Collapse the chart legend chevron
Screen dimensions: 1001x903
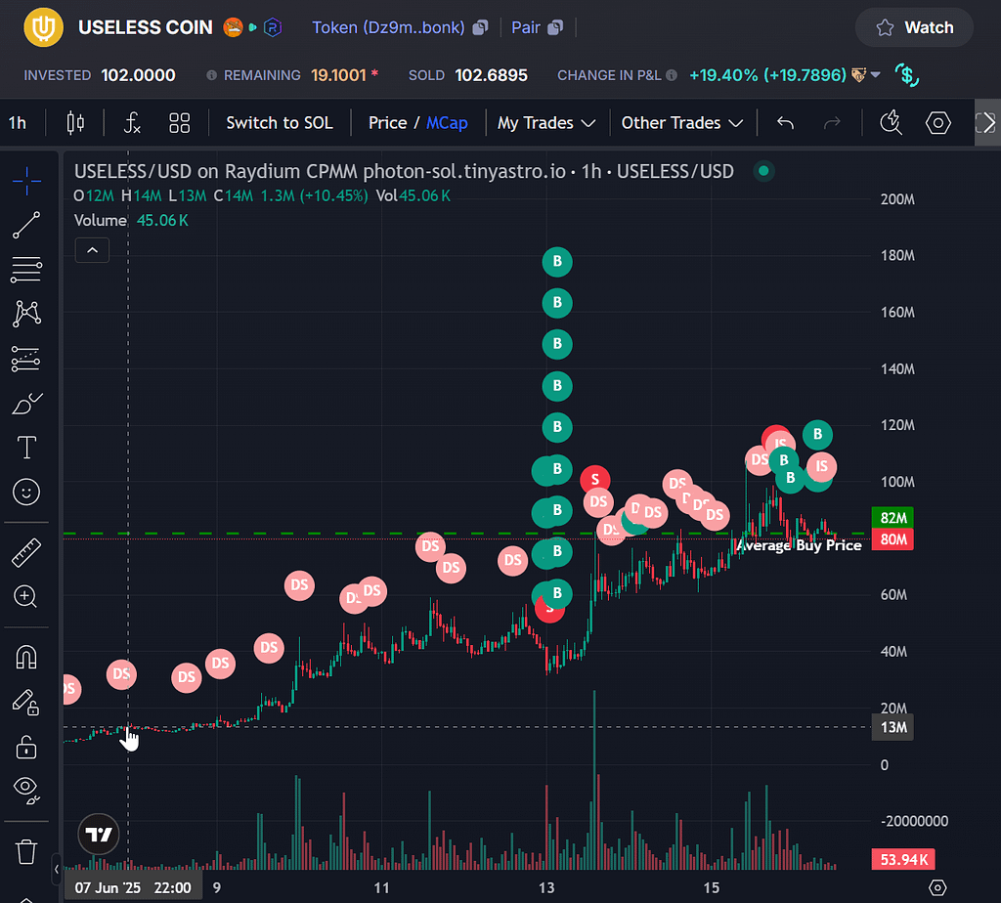click(92, 251)
